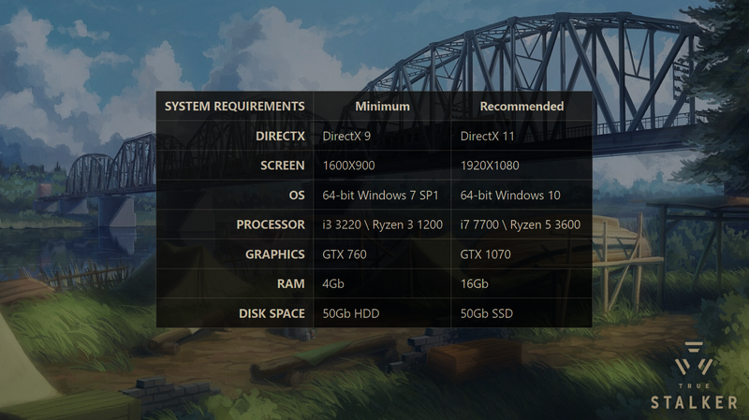The image size is (749, 420).
Task: Select the i7 7700 \ Ryzen 5 3600 cell
Action: (521, 224)
